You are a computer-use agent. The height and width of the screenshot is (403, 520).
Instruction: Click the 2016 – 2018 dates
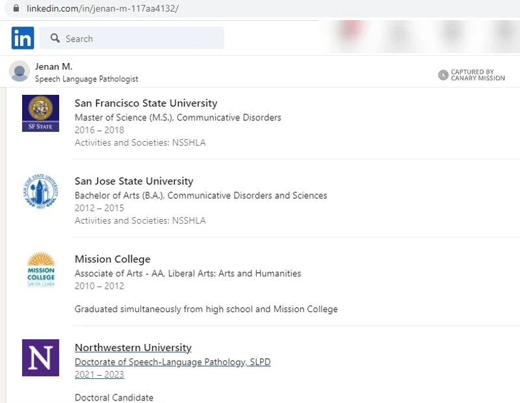coord(99,130)
